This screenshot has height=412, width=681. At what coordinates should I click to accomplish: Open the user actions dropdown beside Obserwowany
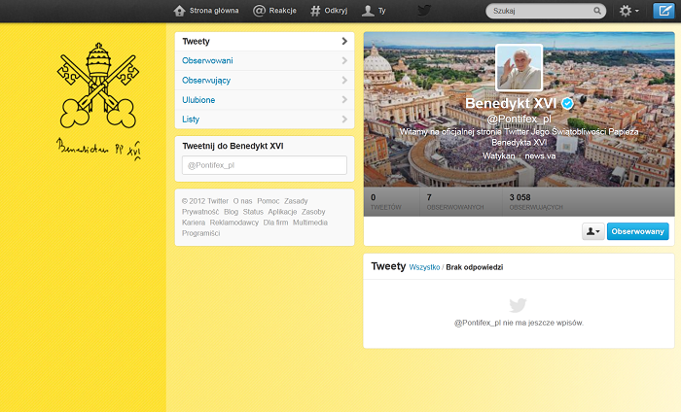click(593, 231)
